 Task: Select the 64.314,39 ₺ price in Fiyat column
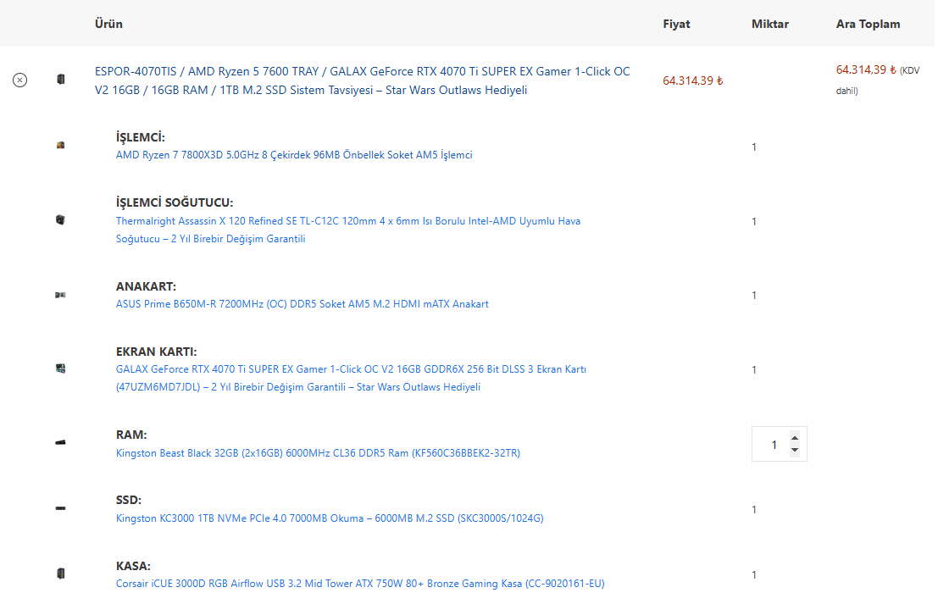pyautogui.click(x=693, y=80)
